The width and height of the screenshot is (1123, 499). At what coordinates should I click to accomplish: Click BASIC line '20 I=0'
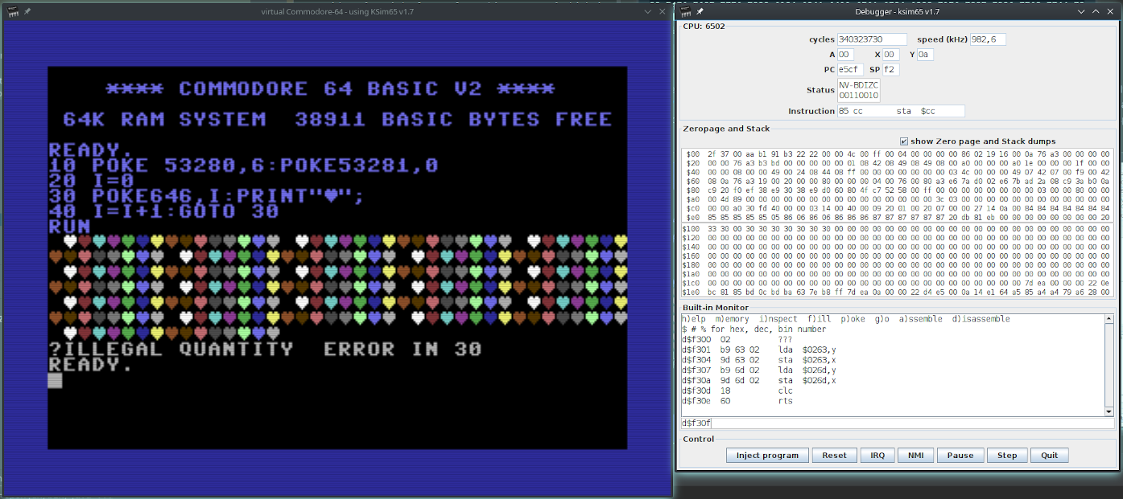point(92,181)
